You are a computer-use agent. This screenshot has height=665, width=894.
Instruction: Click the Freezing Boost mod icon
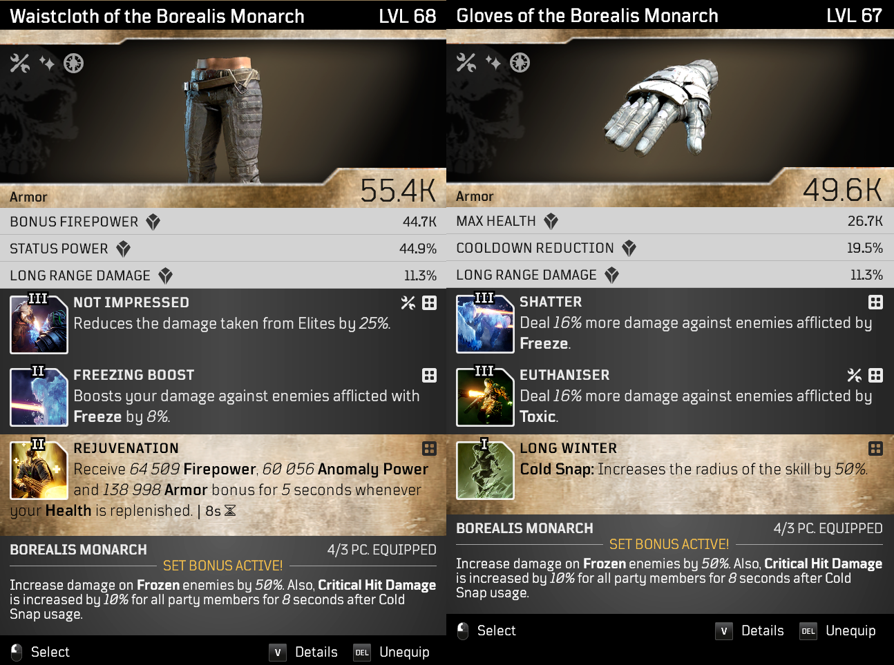coord(39,397)
